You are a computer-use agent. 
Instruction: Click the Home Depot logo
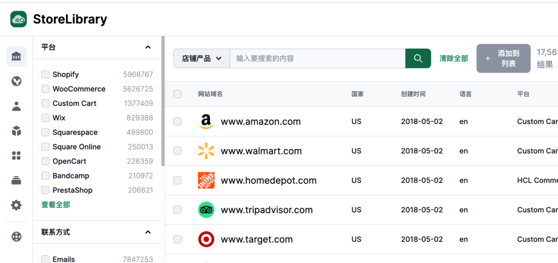(206, 180)
